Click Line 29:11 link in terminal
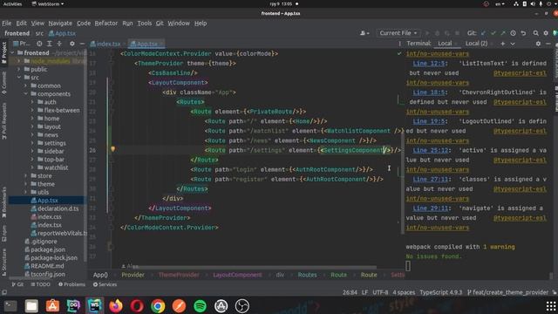This screenshot has height=314, width=558. point(431,208)
